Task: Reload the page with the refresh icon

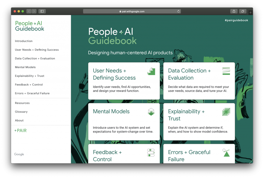Action: point(178,11)
